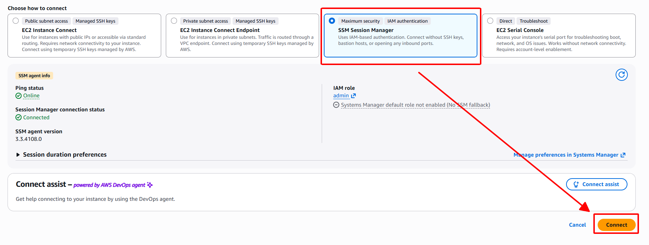The image size is (649, 245).
Task: Expand Session duration preferences section
Action: pyautogui.click(x=61, y=154)
